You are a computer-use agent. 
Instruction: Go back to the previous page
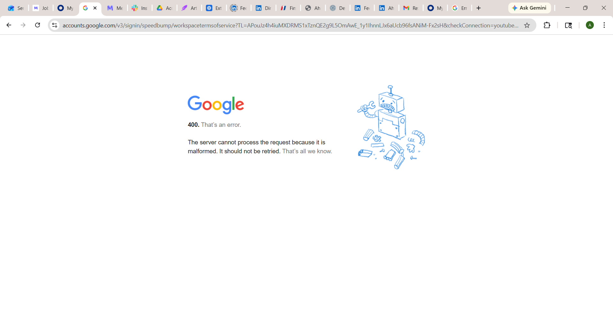click(x=9, y=25)
